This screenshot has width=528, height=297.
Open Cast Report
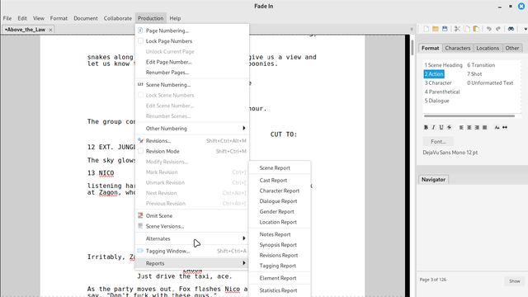tap(280, 180)
